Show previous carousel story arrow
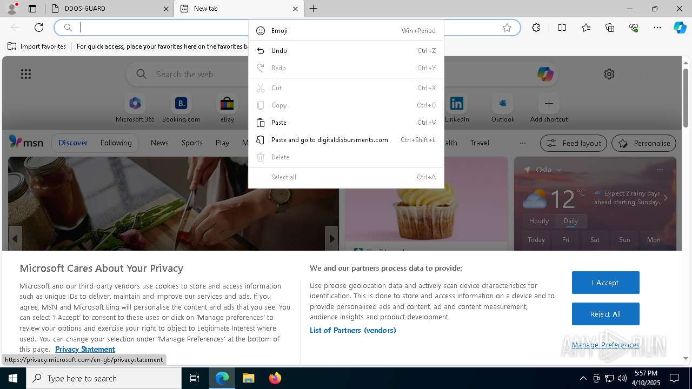Image resolution: width=692 pixels, height=389 pixels. pyautogui.click(x=15, y=238)
